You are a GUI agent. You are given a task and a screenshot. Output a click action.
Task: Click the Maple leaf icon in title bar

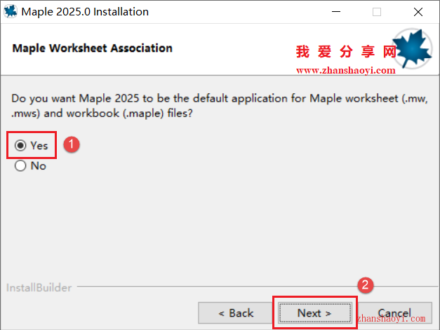pyautogui.click(x=11, y=11)
